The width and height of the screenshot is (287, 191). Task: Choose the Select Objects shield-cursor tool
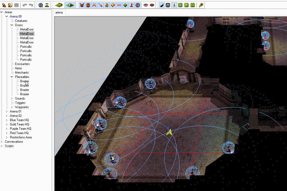41,5
